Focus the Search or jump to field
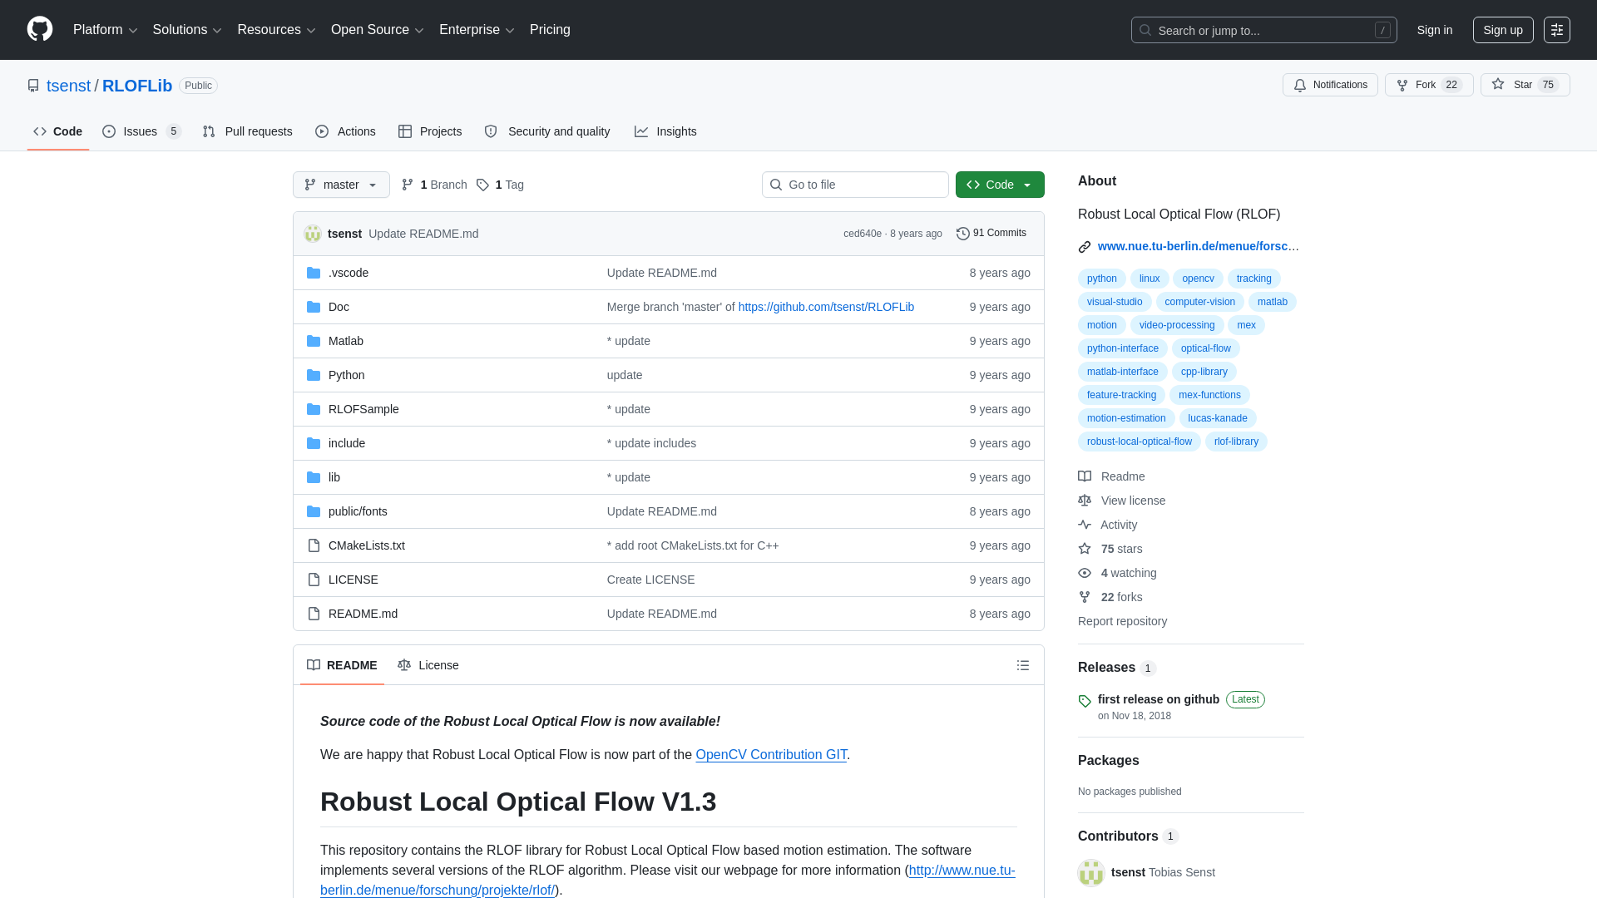Image resolution: width=1597 pixels, height=898 pixels. pyautogui.click(x=1263, y=30)
